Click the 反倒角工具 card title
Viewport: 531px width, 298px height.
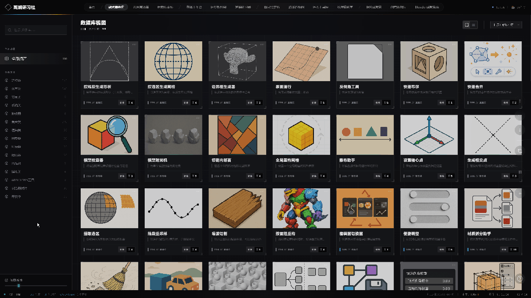pos(349,87)
